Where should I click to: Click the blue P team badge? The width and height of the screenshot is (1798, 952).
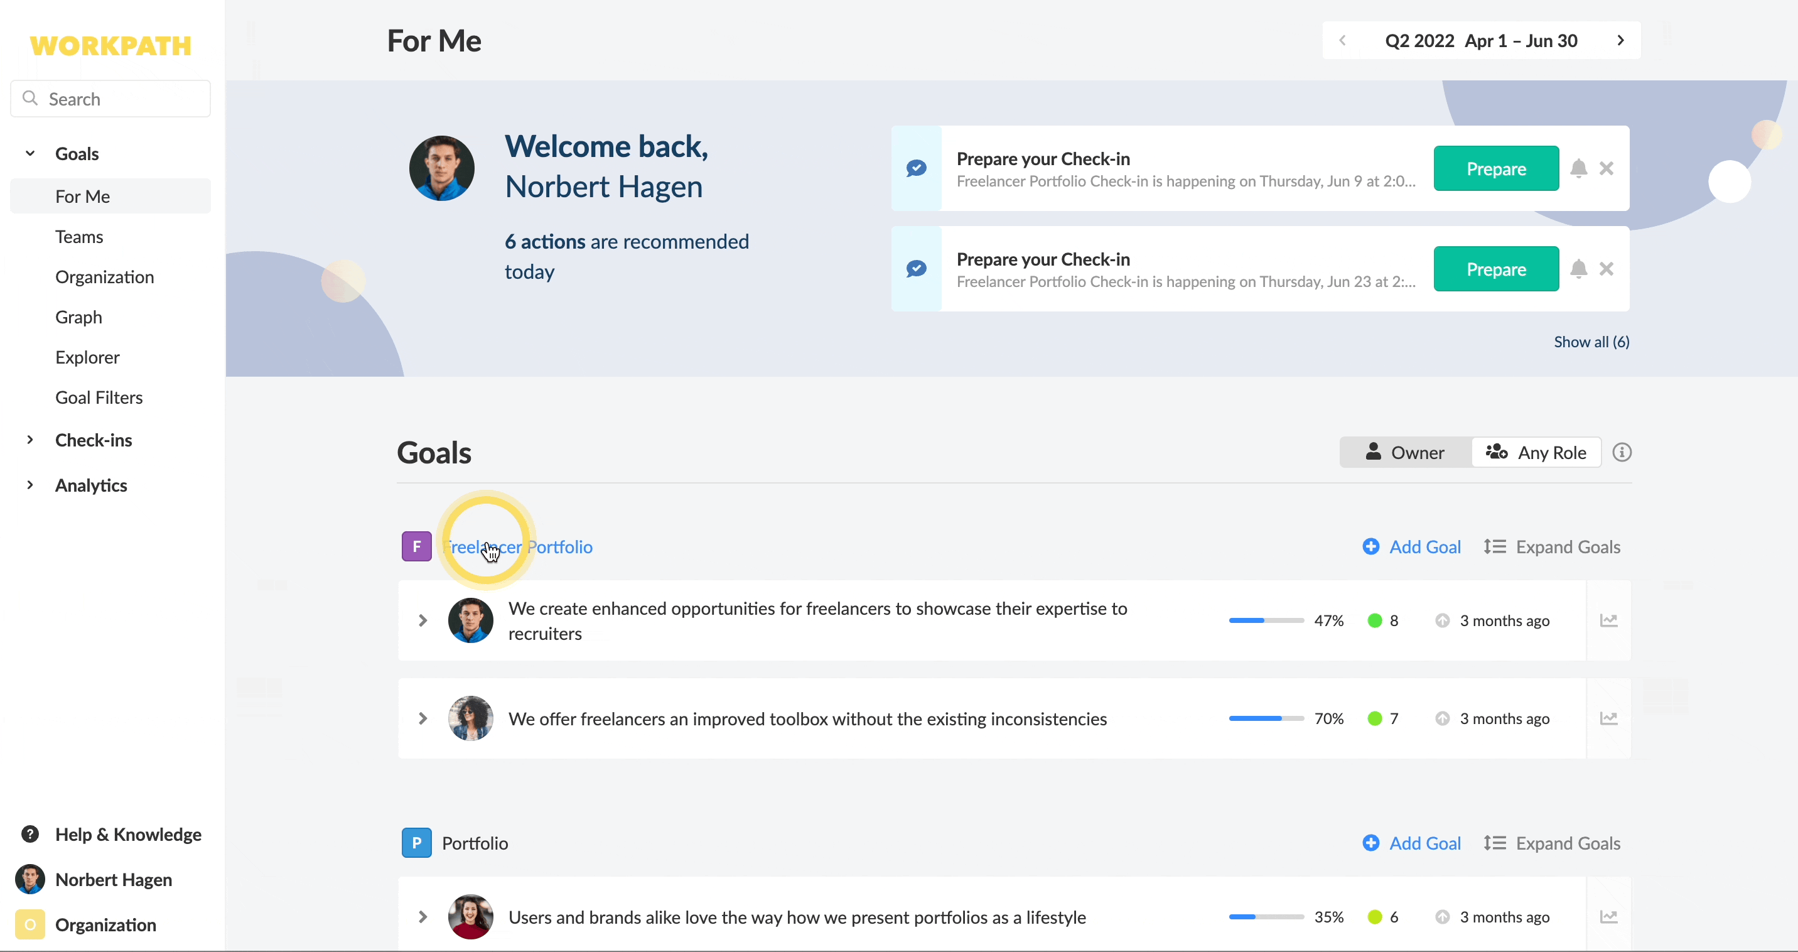coord(417,843)
